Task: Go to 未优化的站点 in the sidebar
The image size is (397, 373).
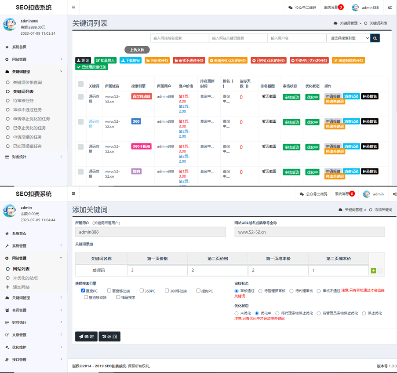Action: (x=25, y=278)
